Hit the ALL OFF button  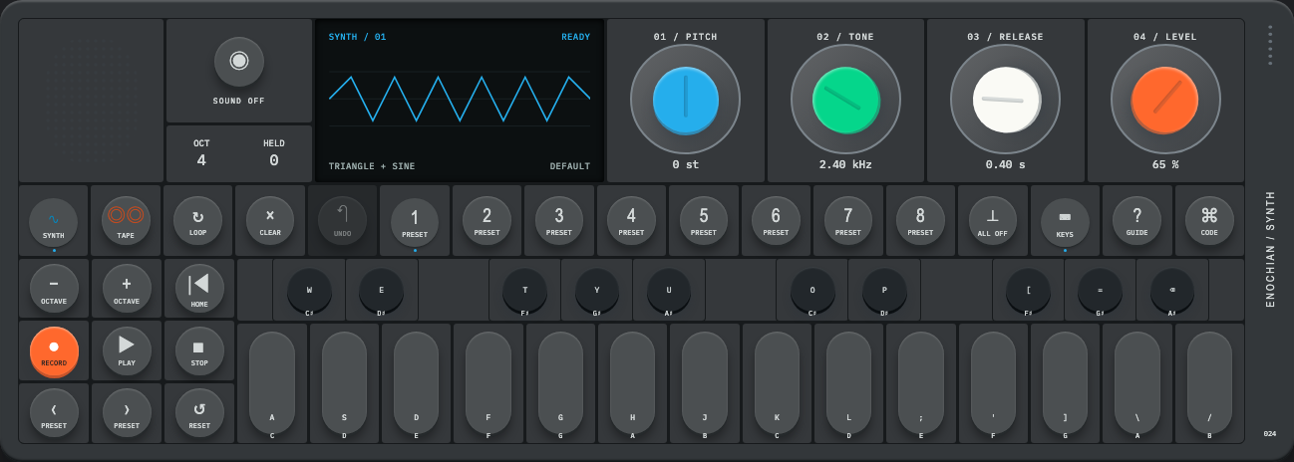pyautogui.click(x=993, y=221)
